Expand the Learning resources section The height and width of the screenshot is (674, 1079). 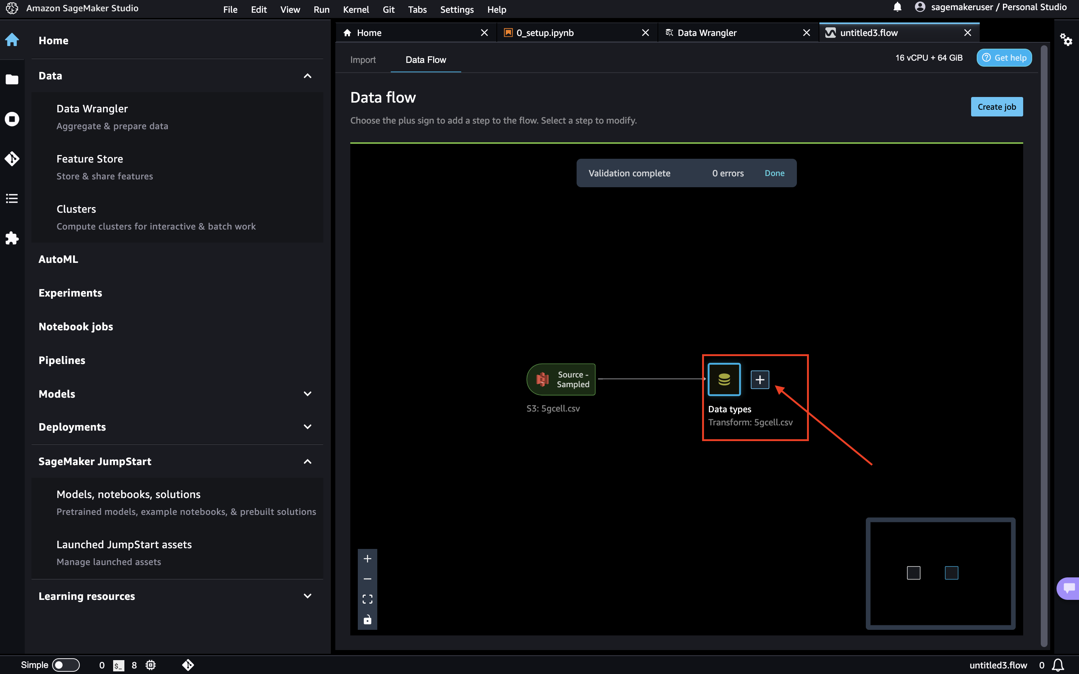[307, 596]
